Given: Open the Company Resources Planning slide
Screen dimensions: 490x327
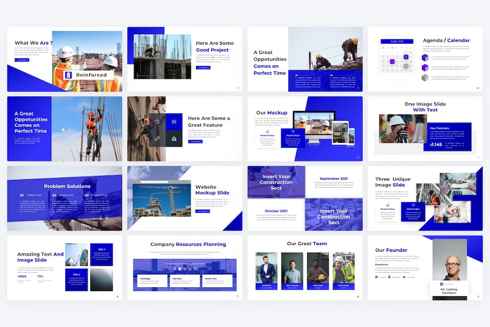Looking at the screenshot, I should tap(185, 267).
